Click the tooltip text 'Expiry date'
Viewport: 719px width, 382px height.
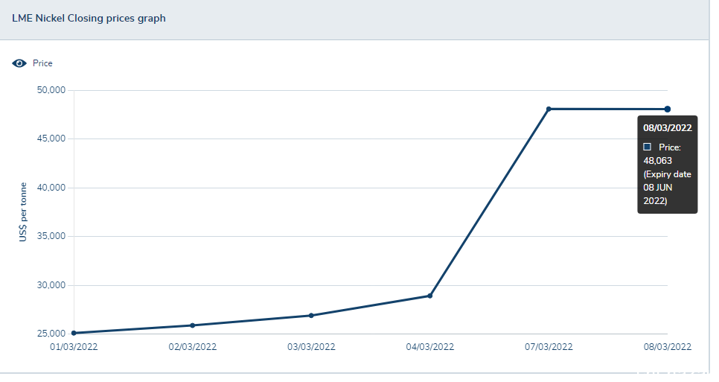(668, 174)
